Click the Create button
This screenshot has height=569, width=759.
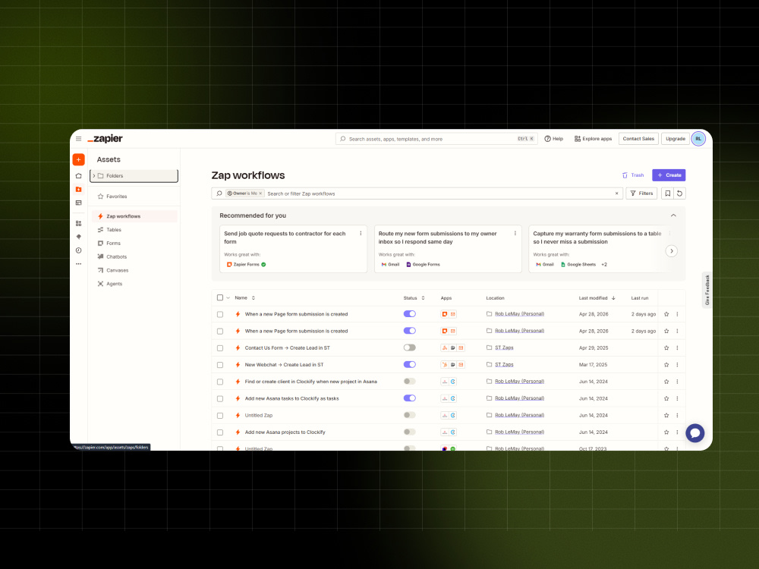tap(669, 175)
